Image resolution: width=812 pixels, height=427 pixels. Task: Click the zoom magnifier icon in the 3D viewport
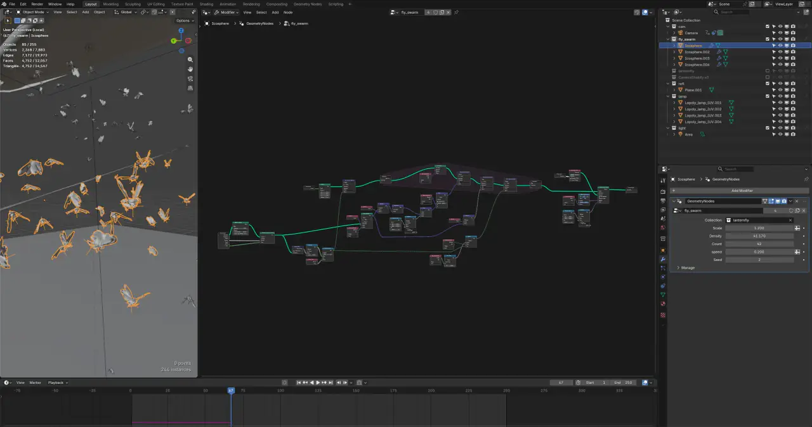tap(190, 60)
